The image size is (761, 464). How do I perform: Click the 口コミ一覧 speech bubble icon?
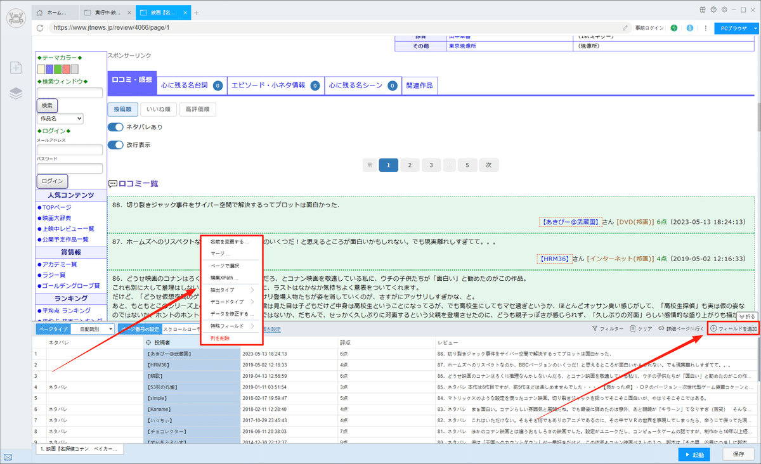click(112, 184)
